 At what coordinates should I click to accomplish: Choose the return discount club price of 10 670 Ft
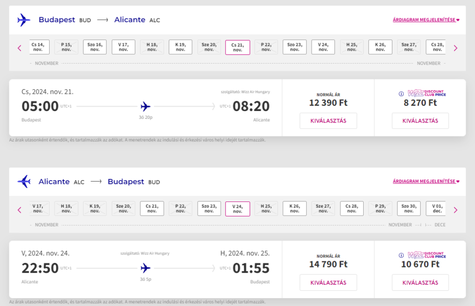tap(420, 282)
